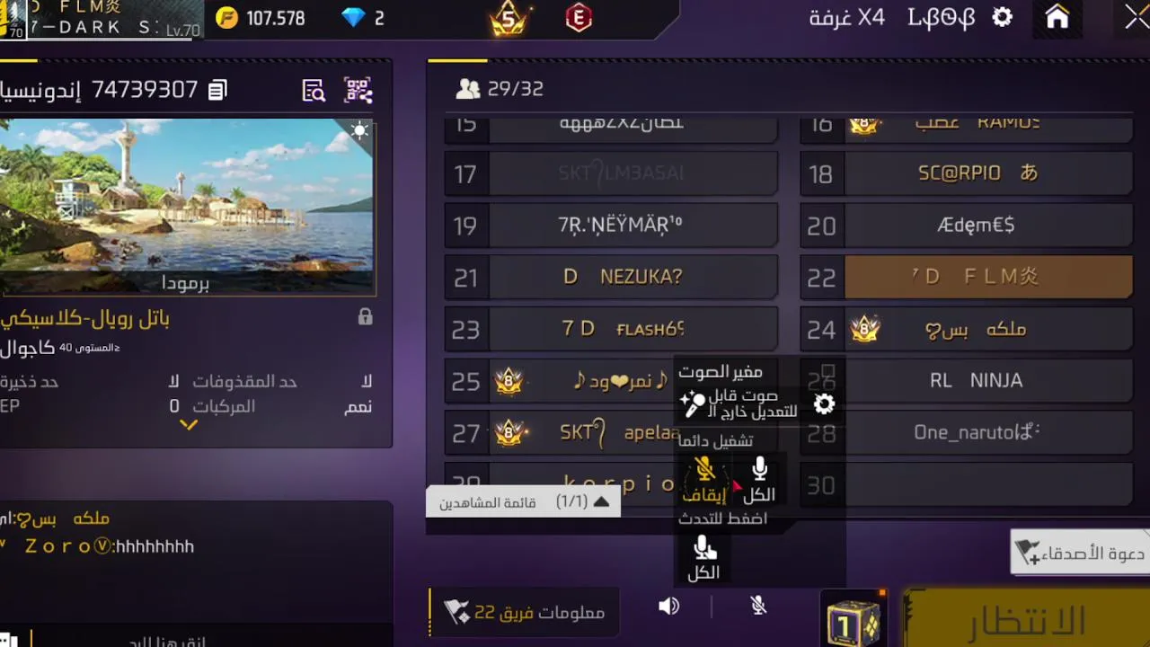Screen dimensions: 1150x647
Task: Toggle speaker sound in bottom bar
Action: 668,607
